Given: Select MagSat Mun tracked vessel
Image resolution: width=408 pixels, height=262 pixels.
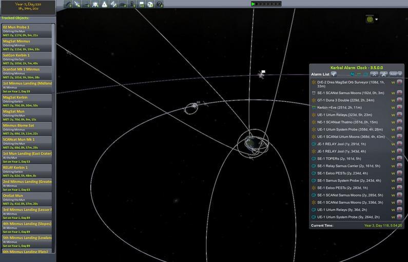Looking at the screenshot, I should tap(27, 115).
